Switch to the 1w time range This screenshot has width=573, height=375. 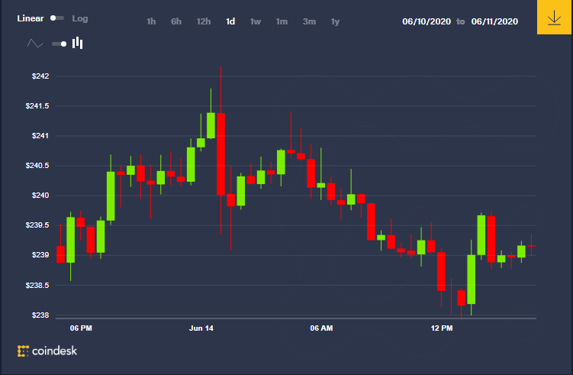coord(256,21)
